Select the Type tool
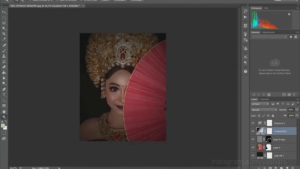Screen dimensions: 300x169 click(x=4, y=95)
